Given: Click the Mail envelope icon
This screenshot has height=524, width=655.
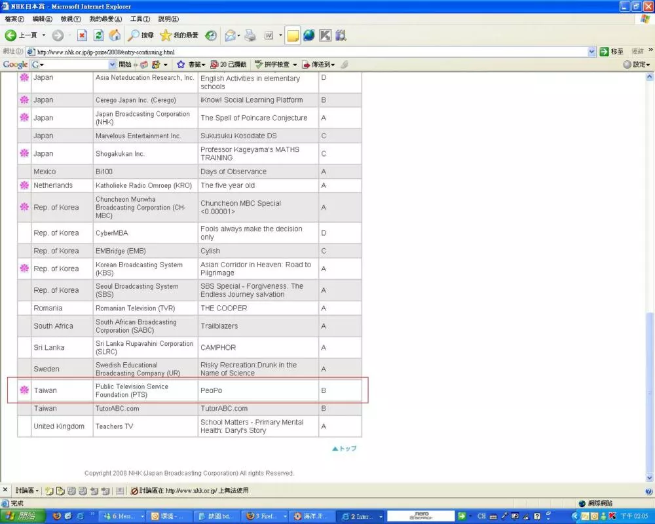Looking at the screenshot, I should pyautogui.click(x=230, y=35).
